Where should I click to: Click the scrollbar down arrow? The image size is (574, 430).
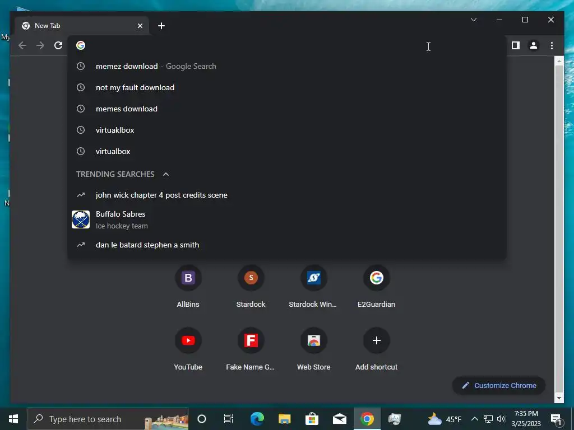[559, 398]
